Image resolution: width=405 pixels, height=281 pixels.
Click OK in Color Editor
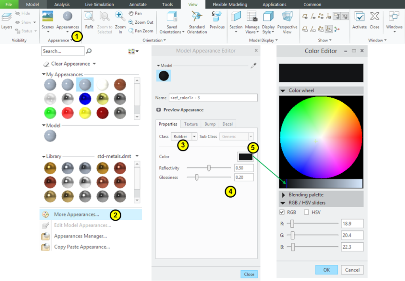click(x=326, y=270)
